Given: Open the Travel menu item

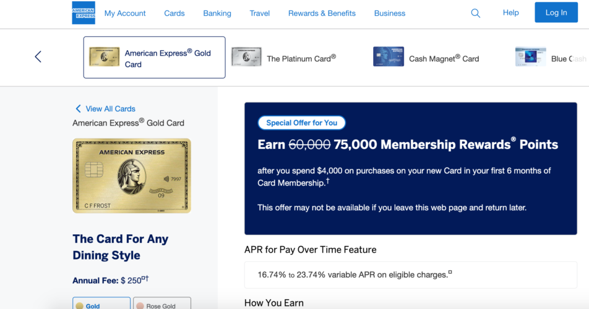Looking at the screenshot, I should (260, 13).
